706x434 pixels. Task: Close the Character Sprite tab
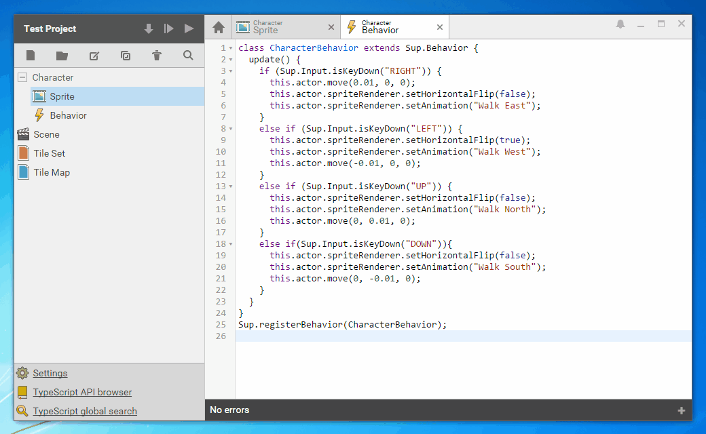331,27
